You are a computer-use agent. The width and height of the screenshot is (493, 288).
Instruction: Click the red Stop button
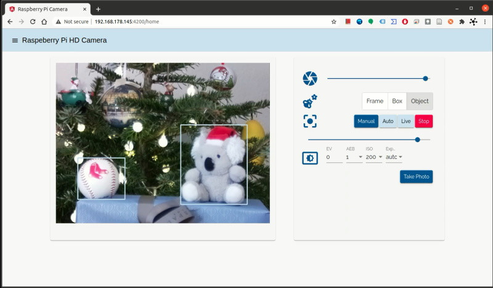pos(423,121)
